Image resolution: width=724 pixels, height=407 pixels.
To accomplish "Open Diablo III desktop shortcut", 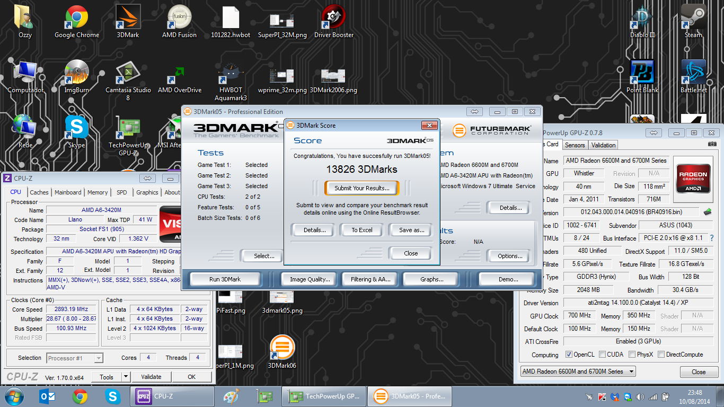I will (x=642, y=21).
